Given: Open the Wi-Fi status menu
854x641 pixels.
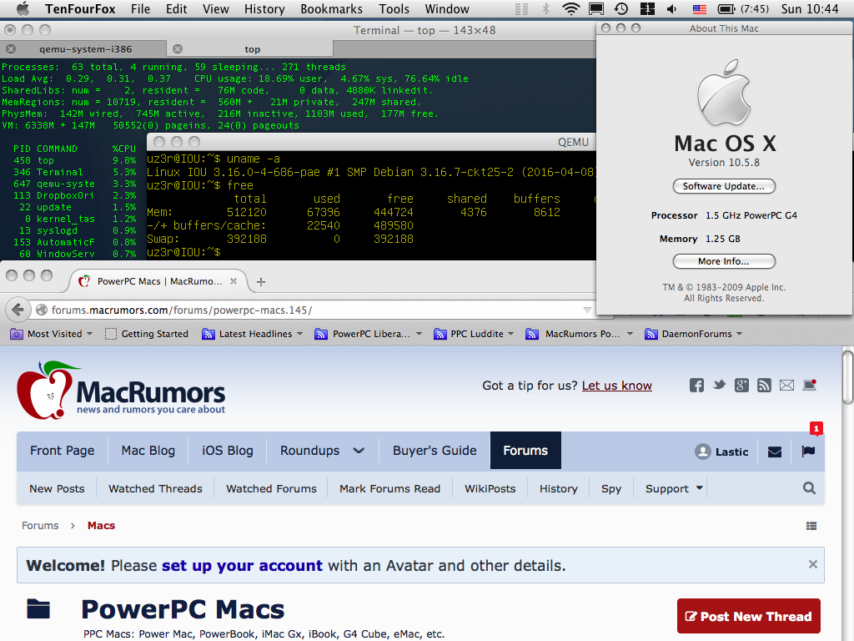Looking at the screenshot, I should pyautogui.click(x=570, y=8).
